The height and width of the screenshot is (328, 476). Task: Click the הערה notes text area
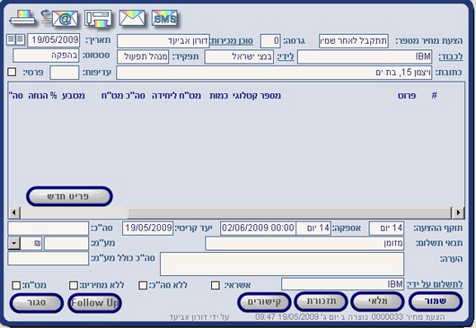point(282,263)
